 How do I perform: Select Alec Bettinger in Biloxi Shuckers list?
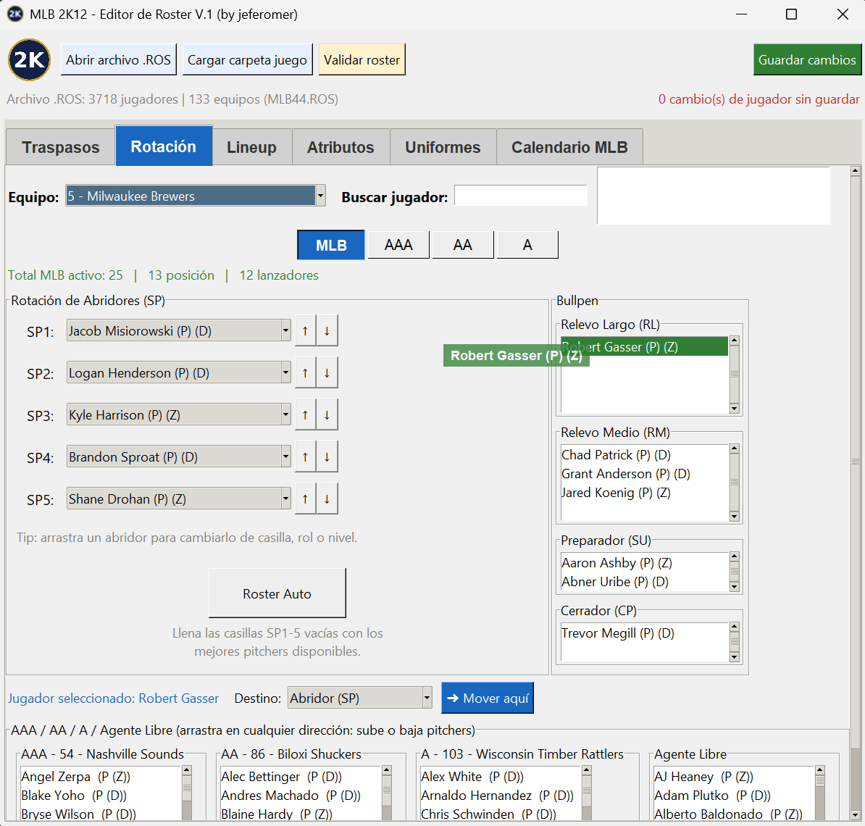pyautogui.click(x=301, y=776)
